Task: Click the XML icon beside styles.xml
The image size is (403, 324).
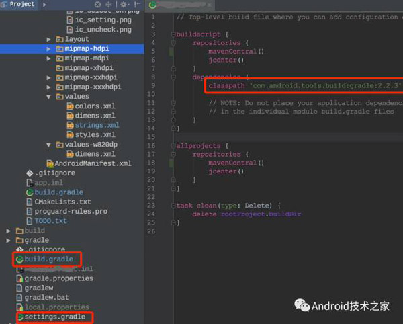Action: 70,134
